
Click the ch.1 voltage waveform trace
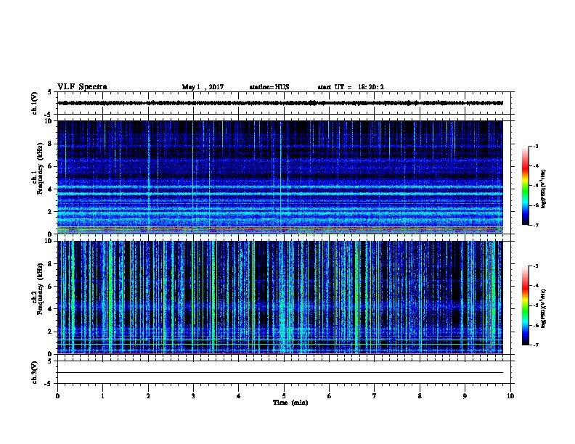click(x=280, y=103)
